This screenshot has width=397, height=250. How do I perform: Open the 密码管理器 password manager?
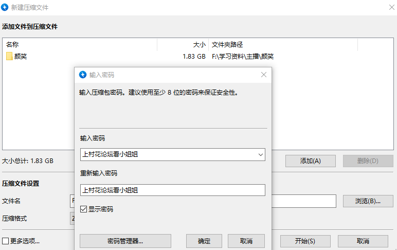coord(125,241)
